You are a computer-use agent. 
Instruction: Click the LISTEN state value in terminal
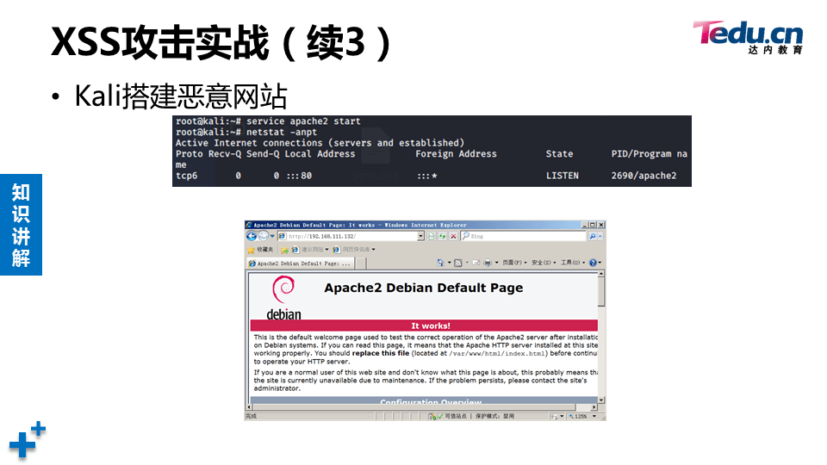(563, 176)
